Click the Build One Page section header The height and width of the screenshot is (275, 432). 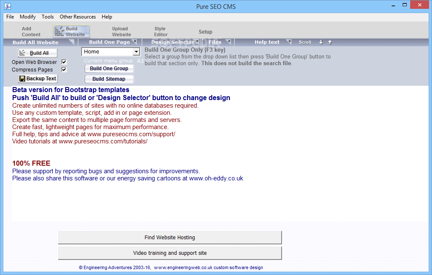(x=109, y=42)
